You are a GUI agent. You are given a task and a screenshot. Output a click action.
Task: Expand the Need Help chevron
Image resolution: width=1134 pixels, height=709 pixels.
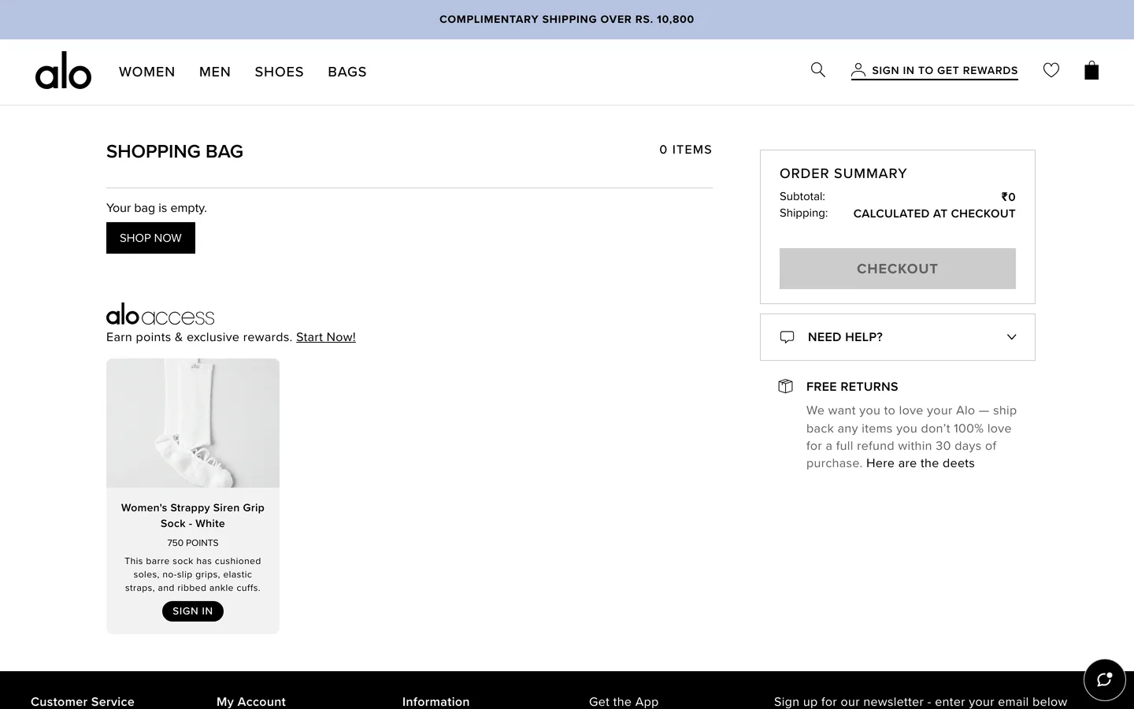[1012, 337]
